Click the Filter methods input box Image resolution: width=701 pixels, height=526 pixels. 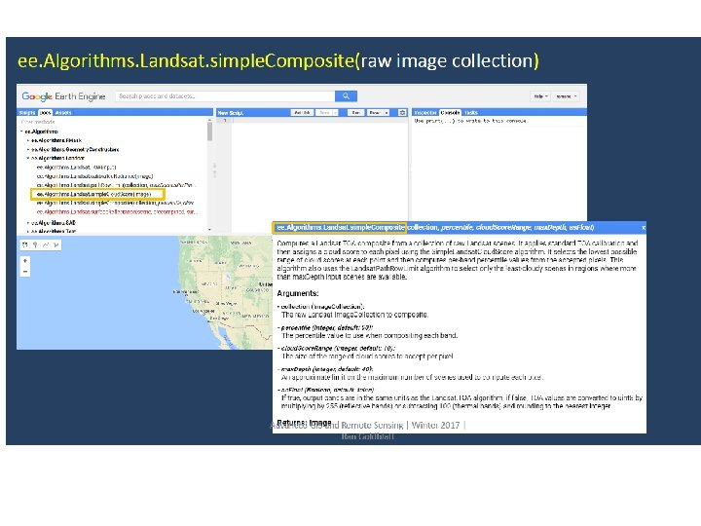[x=112, y=122]
